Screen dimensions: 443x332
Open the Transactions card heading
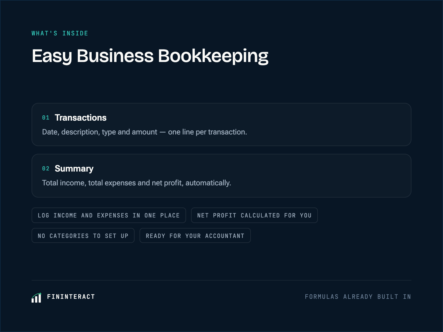pos(81,118)
